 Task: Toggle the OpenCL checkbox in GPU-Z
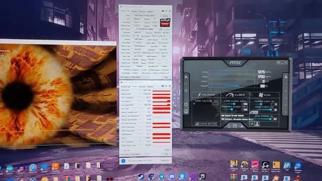(x=132, y=70)
